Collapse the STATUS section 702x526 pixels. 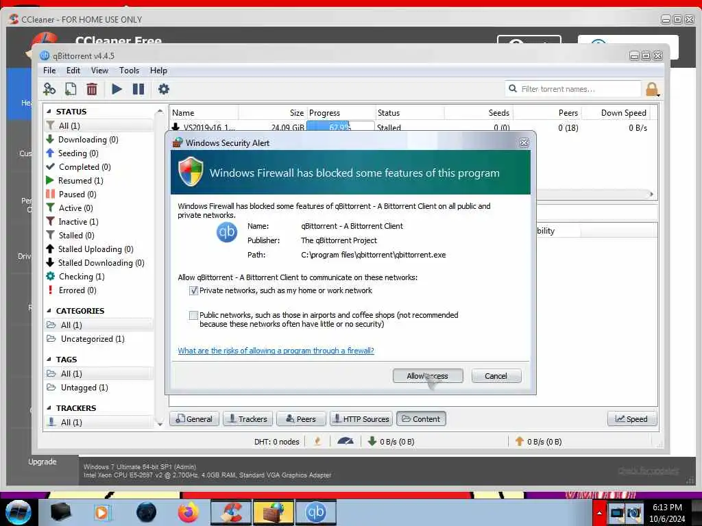click(x=49, y=112)
